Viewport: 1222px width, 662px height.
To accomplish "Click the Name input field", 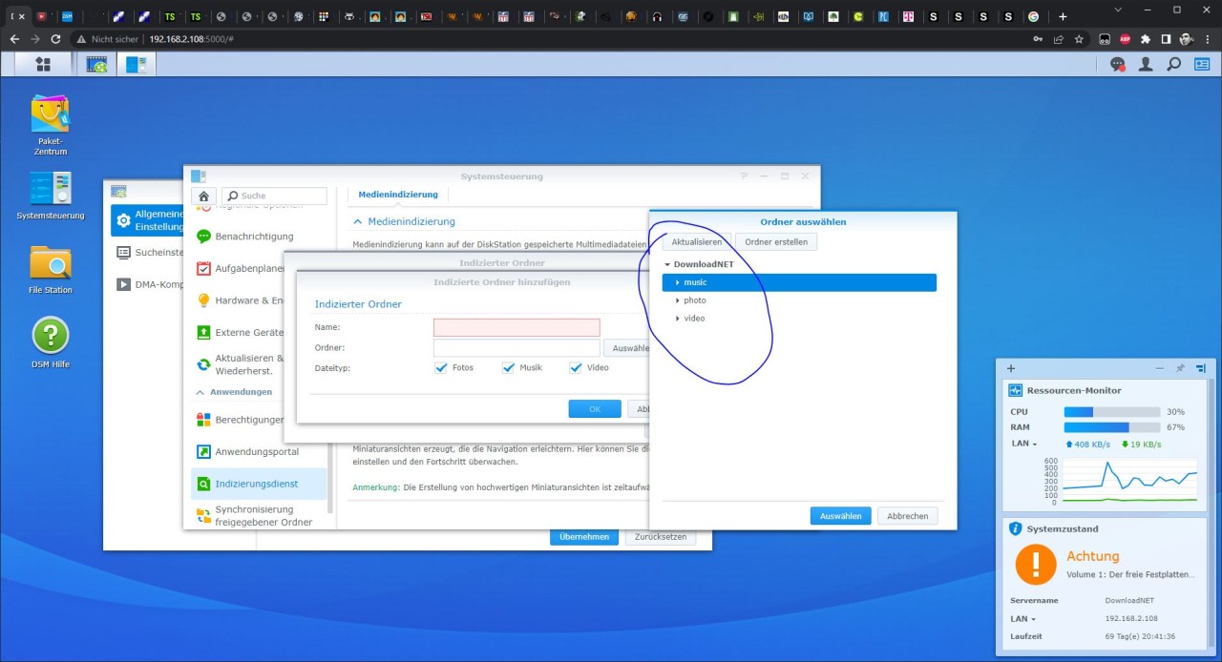I will tap(516, 327).
